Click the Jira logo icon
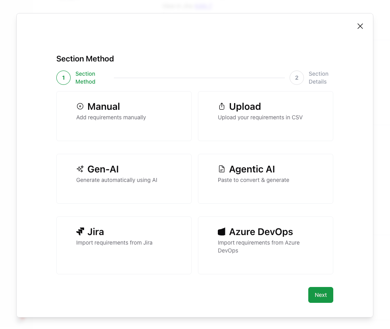The image size is (390, 329). click(80, 231)
